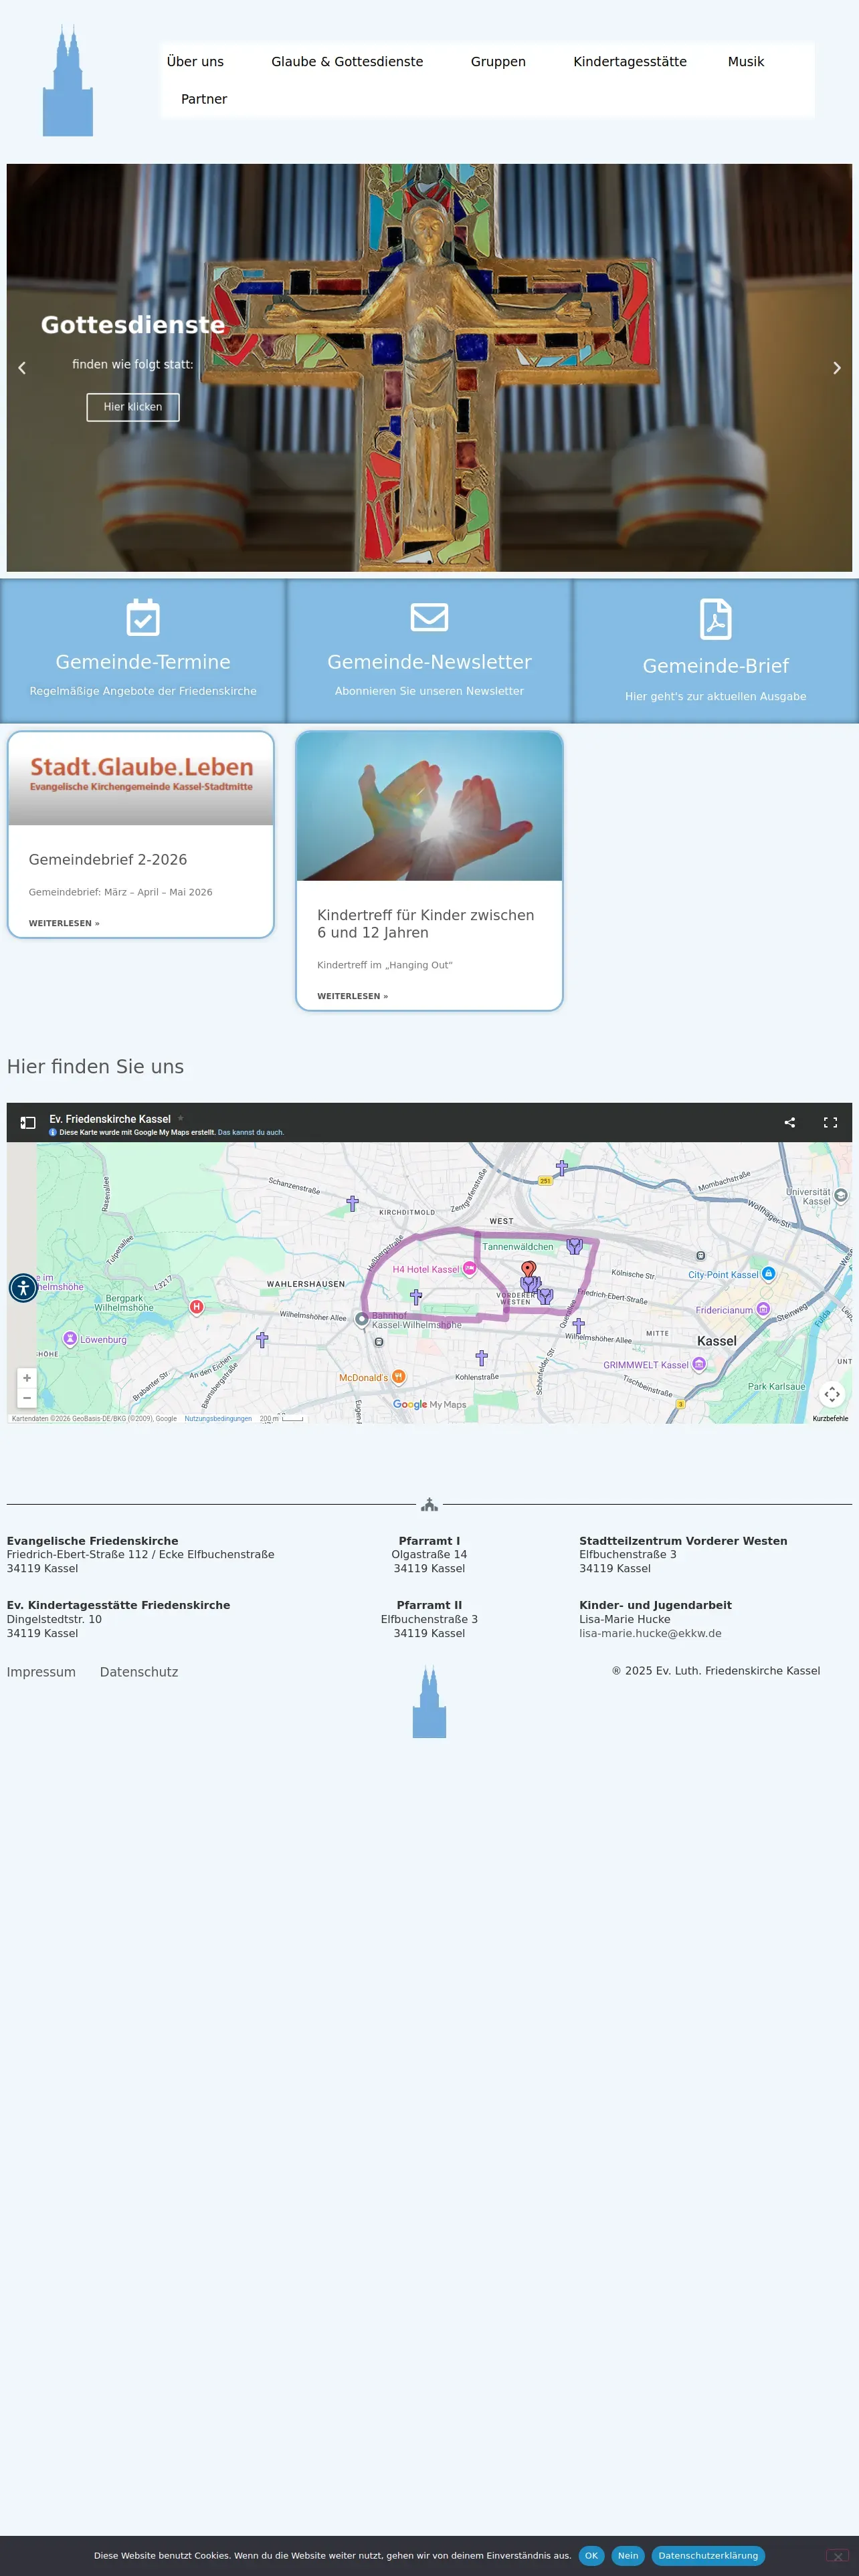Viewport: 859px width, 2576px height.
Task: Click the Evangelische Friedenskirche address text
Action: [x=140, y=1554]
